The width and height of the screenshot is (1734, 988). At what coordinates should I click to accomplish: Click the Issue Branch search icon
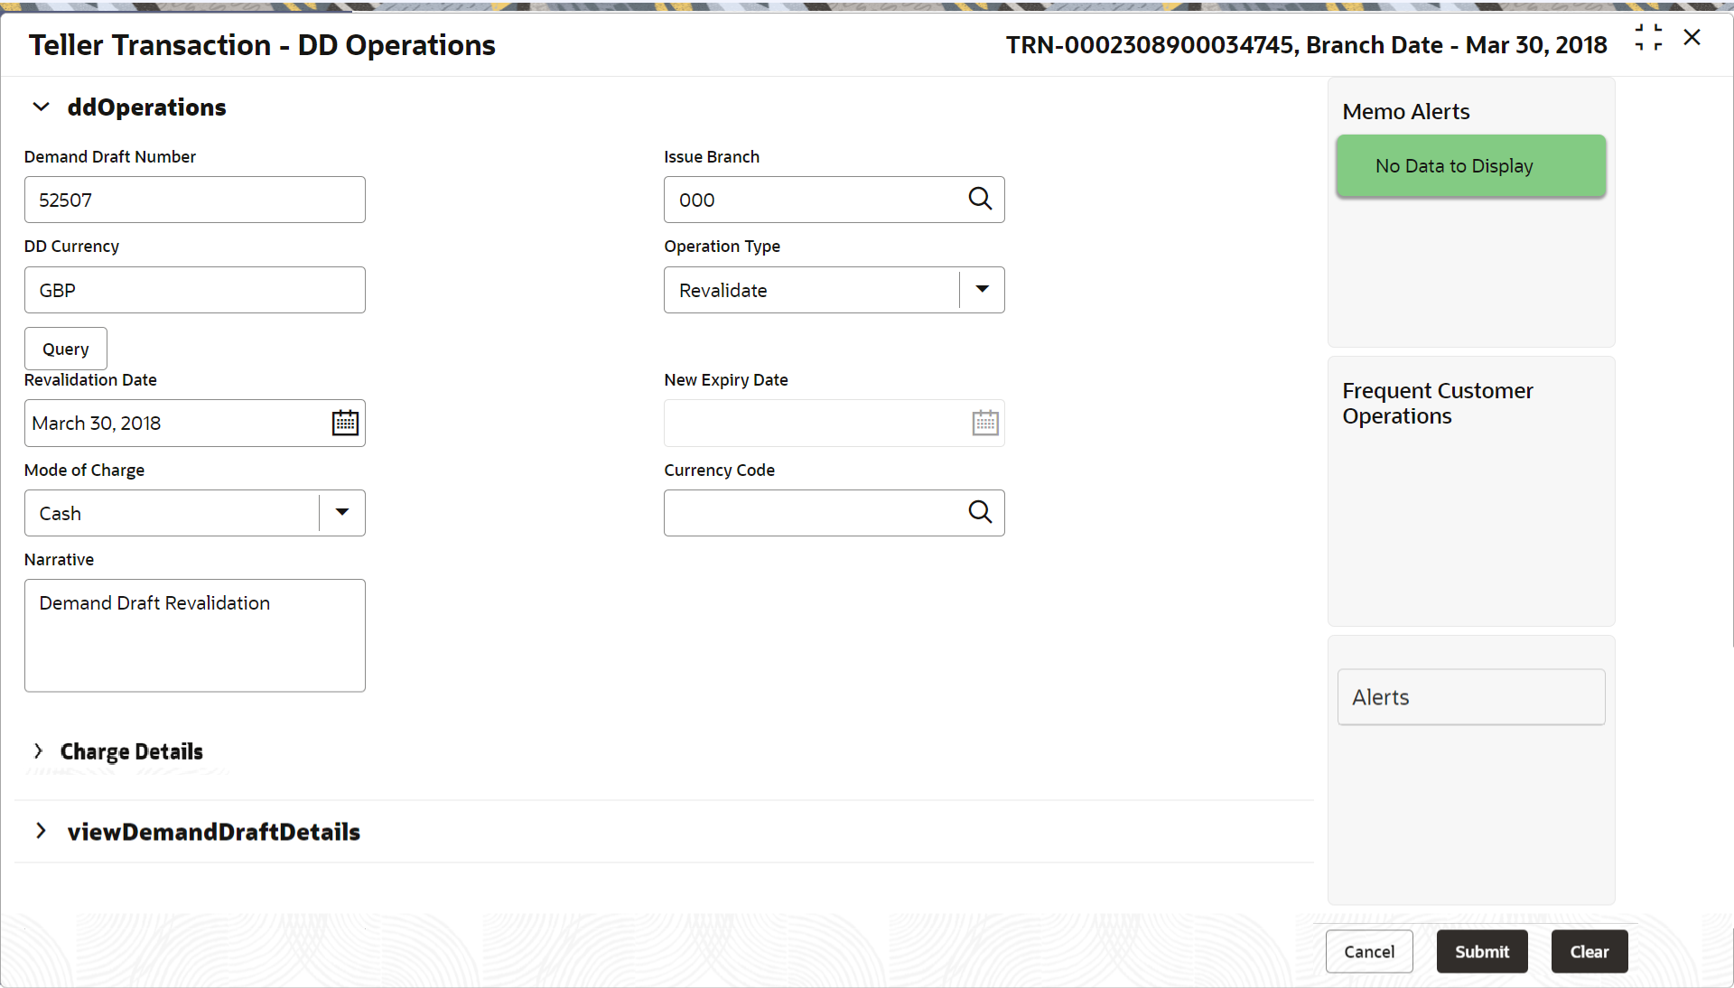tap(980, 199)
